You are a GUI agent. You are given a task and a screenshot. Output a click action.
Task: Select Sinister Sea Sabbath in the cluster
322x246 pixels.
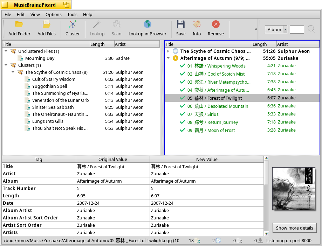click(x=81, y=107)
